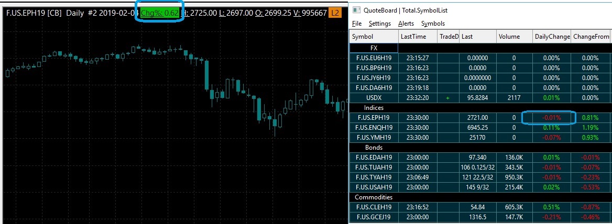612x224 pixels.
Task: Select symbol F.US.ENQH19 in QuoteBoard
Action: (374, 127)
